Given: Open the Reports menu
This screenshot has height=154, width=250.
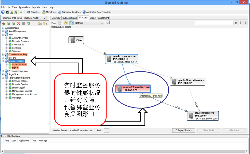Looking at the screenshot, I should tap(36, 7).
